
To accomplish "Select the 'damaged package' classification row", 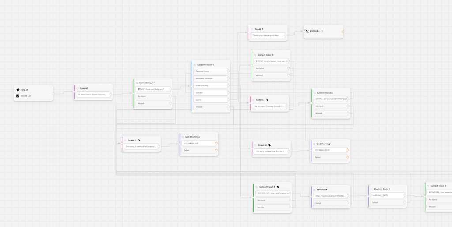I will coord(211,78).
